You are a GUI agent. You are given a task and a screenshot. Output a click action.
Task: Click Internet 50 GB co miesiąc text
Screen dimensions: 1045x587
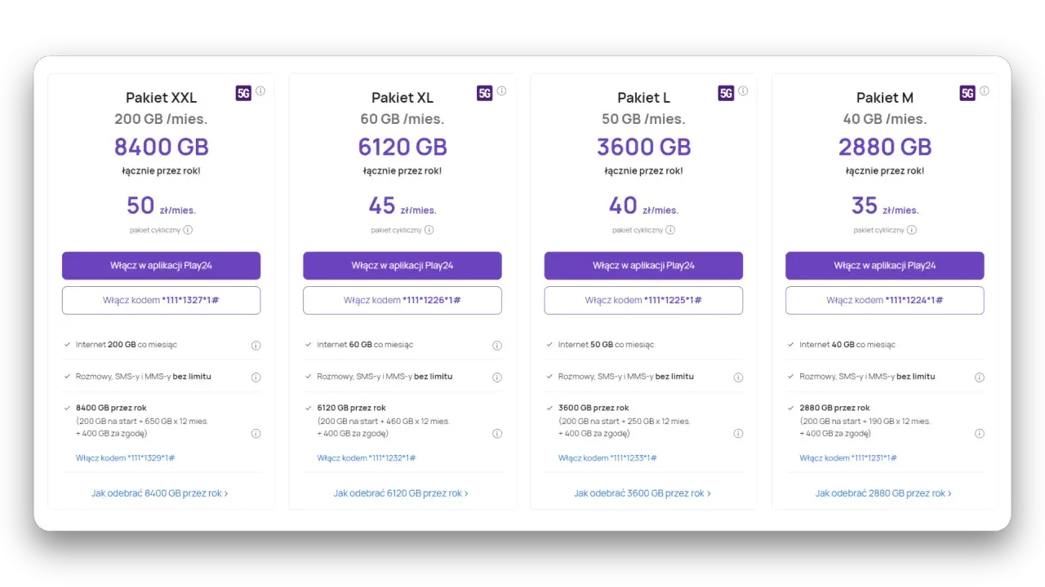click(x=606, y=345)
